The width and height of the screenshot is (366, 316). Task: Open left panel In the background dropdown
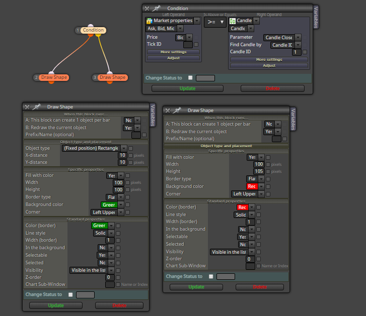[x=111, y=248]
